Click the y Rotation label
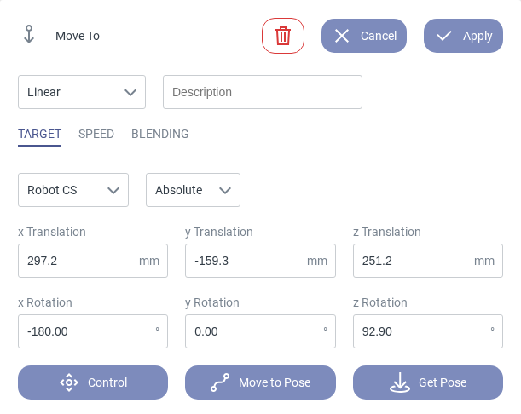Image resolution: width=521 pixels, height=414 pixels. pyautogui.click(x=212, y=302)
